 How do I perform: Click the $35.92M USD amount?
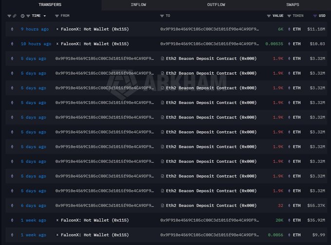pyautogui.click(x=316, y=220)
